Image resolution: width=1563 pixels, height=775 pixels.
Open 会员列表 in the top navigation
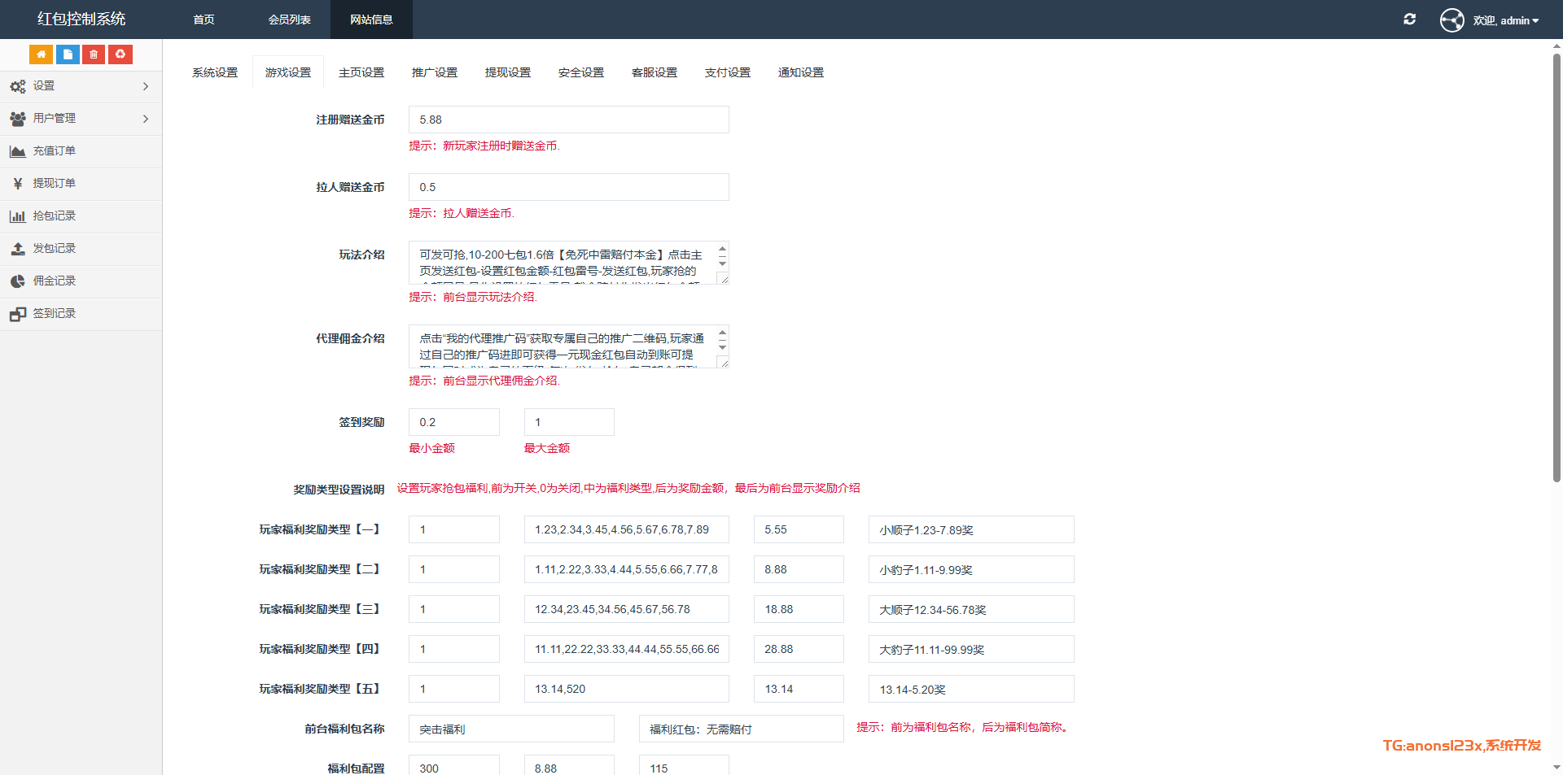click(289, 20)
